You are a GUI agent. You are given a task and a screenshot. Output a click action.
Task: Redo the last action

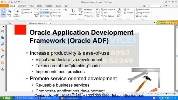point(26,2)
